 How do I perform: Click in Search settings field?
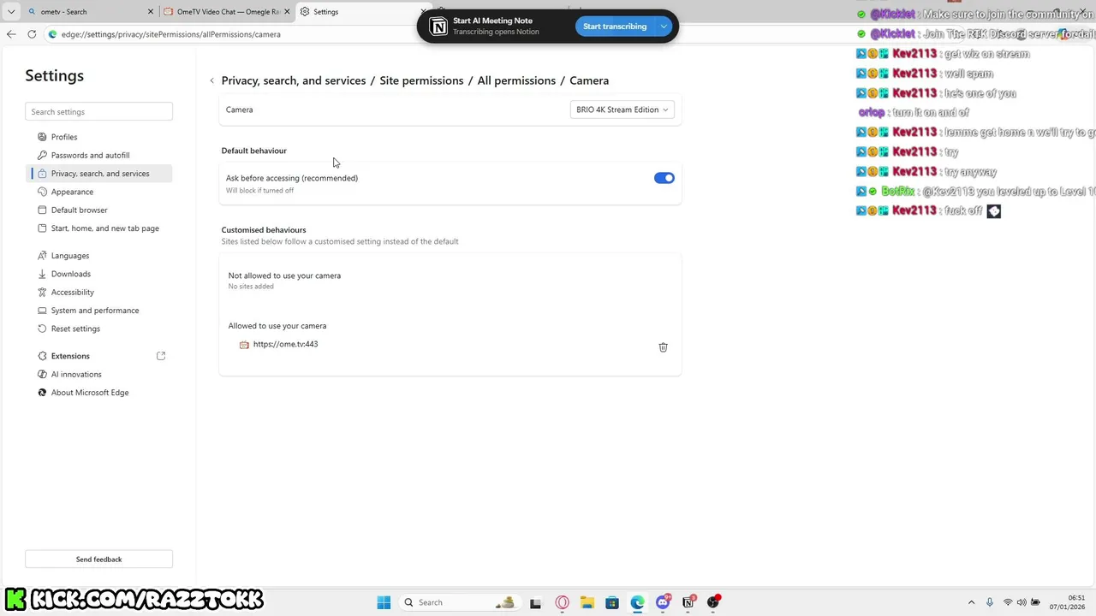tap(98, 112)
